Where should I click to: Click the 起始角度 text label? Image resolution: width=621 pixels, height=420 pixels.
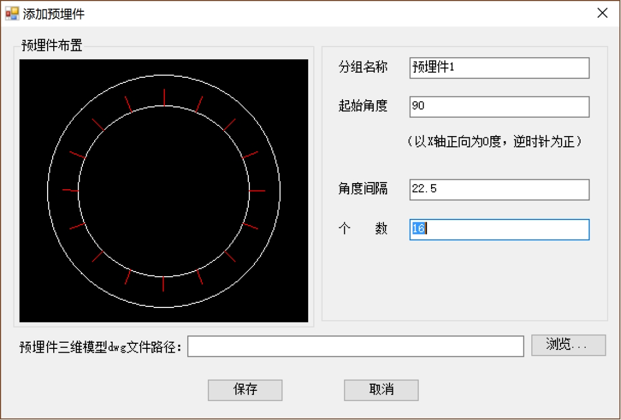click(363, 106)
